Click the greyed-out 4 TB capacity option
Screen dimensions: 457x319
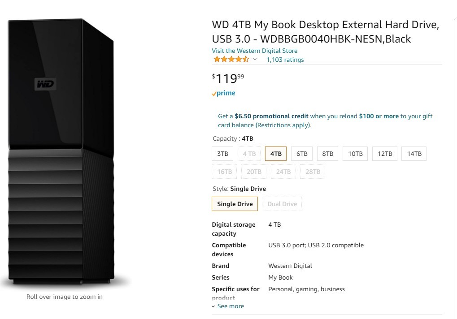point(249,154)
